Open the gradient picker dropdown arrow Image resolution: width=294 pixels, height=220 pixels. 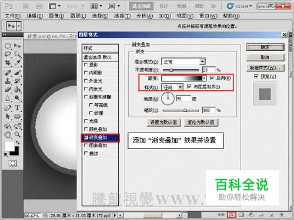click(204, 78)
